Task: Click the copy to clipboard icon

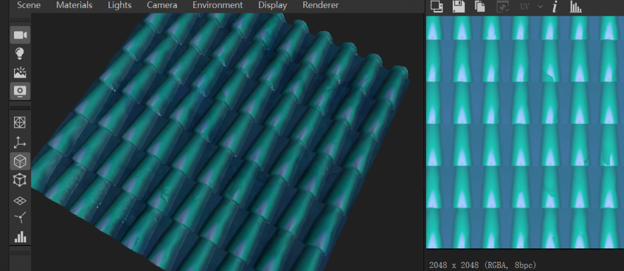Action: click(480, 7)
